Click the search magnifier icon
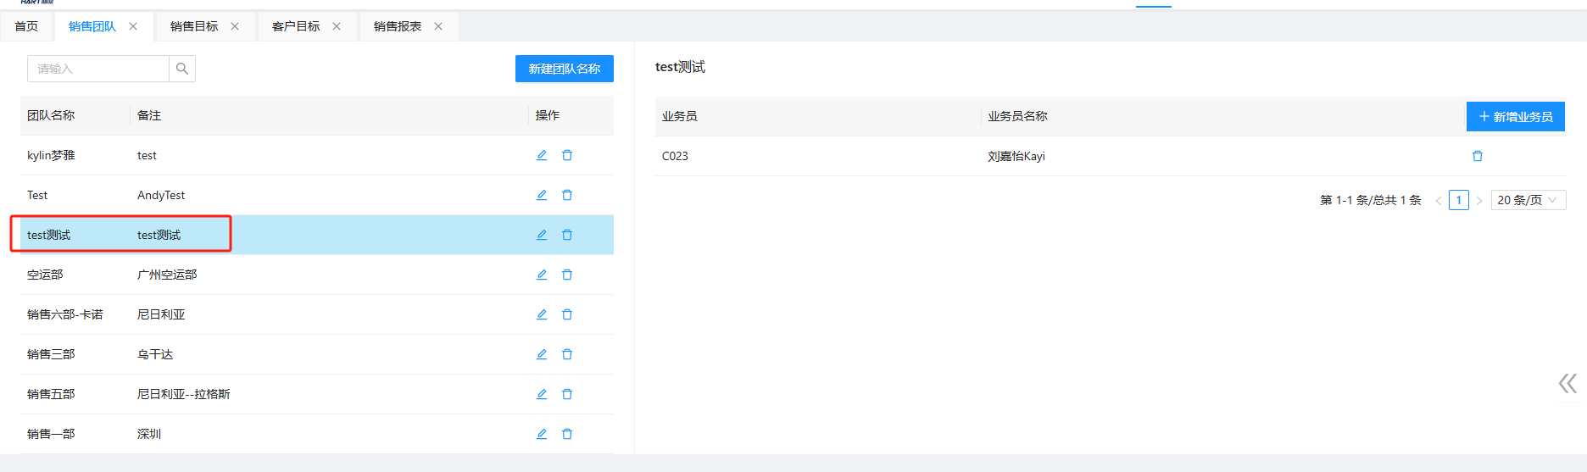 click(x=182, y=69)
